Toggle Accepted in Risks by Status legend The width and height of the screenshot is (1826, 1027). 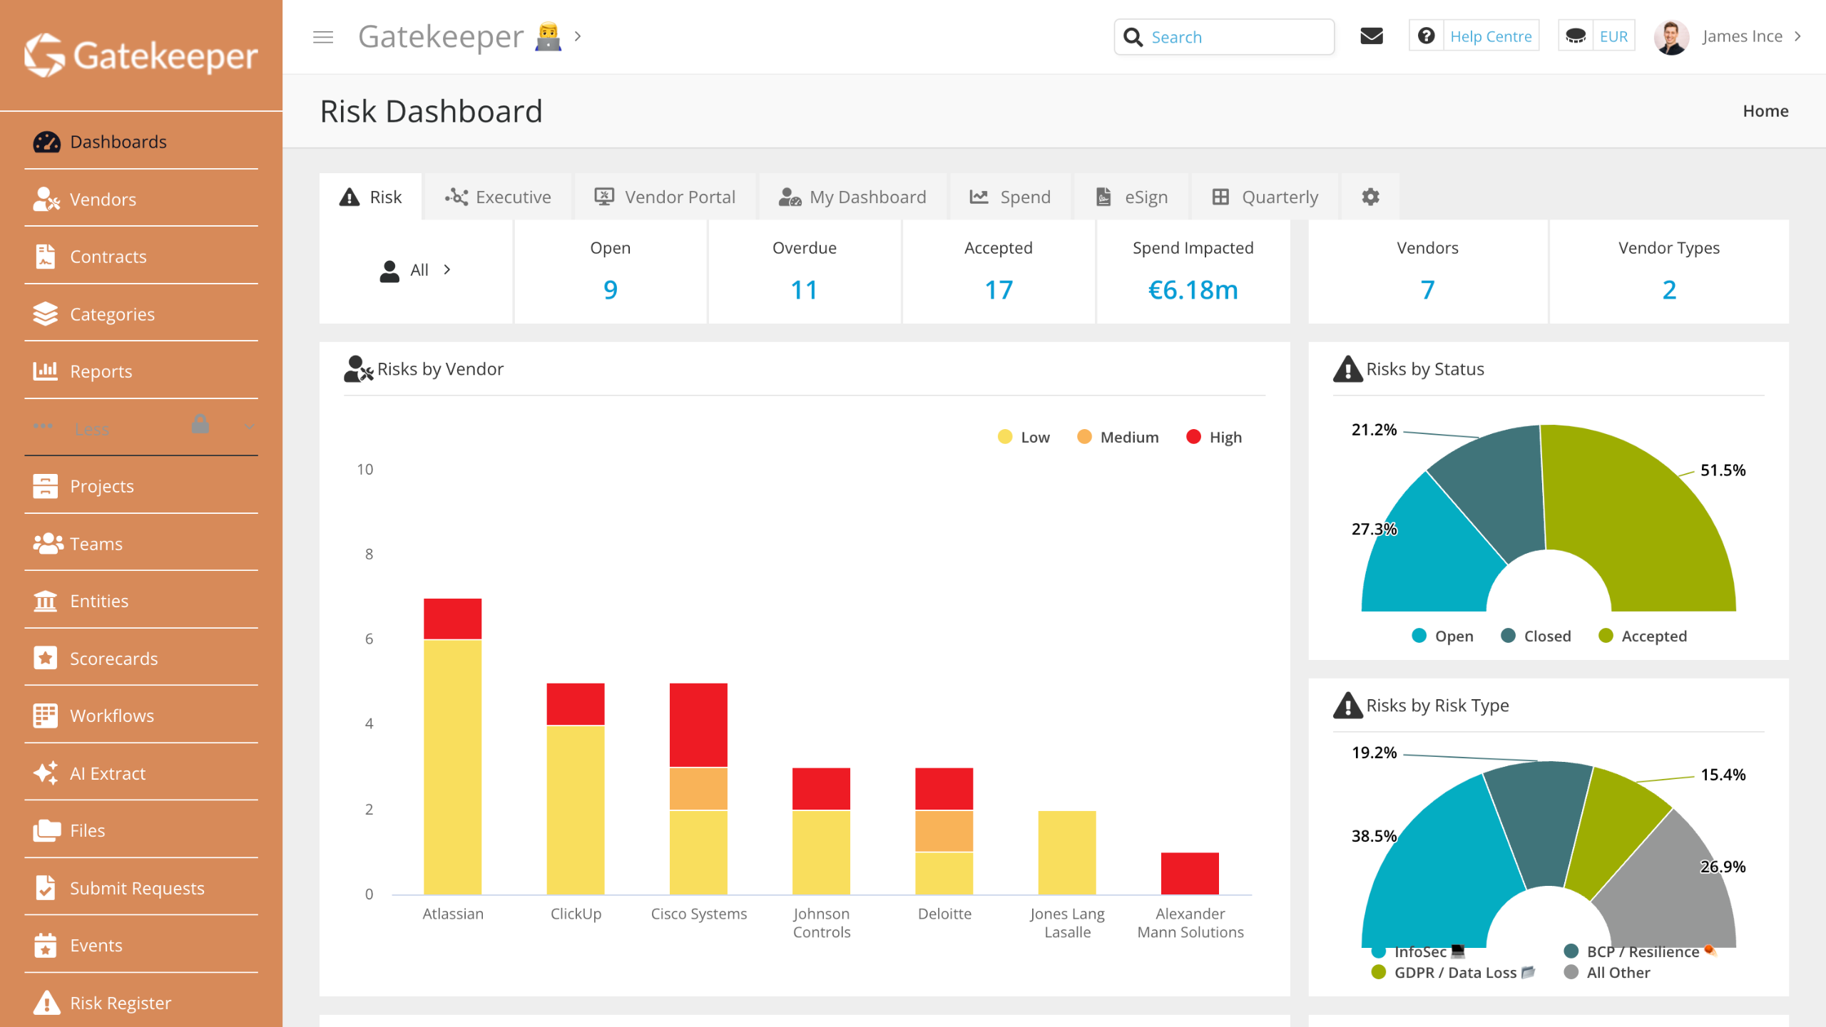tap(1642, 636)
